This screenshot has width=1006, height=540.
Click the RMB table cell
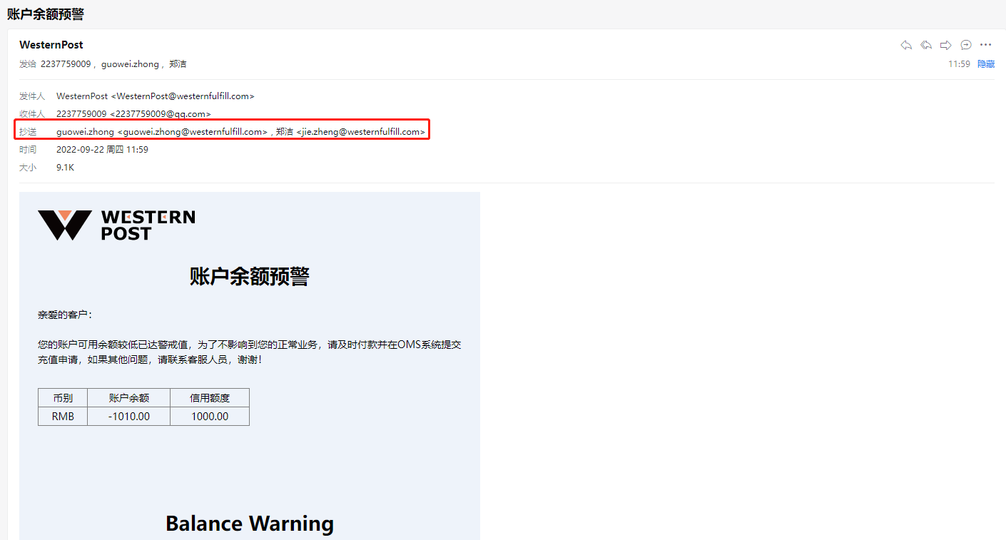(63, 417)
